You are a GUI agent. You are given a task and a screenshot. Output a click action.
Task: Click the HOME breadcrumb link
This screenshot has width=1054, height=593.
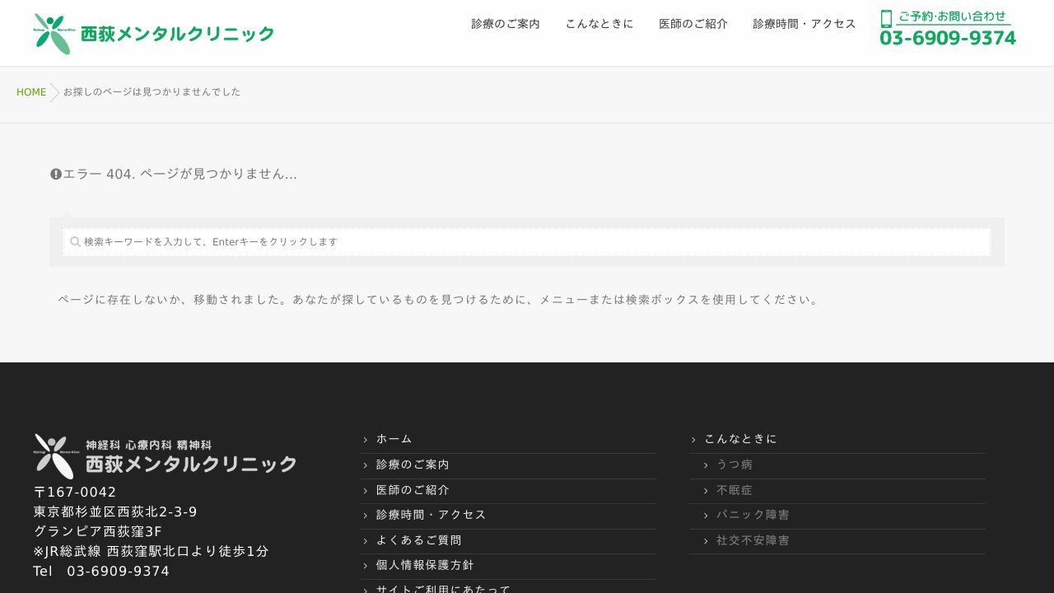pyautogui.click(x=31, y=92)
